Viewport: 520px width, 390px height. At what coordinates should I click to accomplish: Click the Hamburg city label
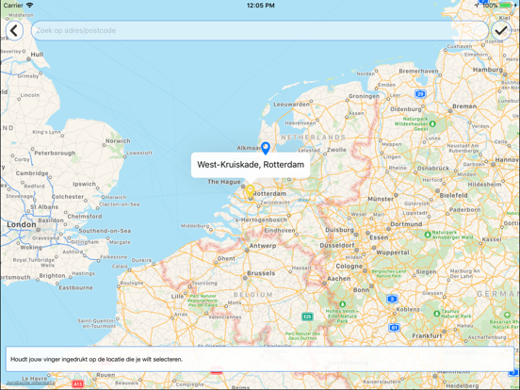488,70
